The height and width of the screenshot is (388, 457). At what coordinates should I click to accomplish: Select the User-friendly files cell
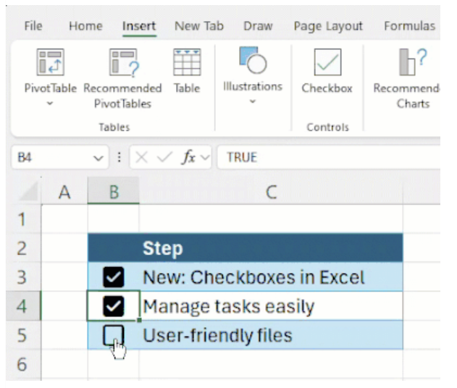pos(271,334)
